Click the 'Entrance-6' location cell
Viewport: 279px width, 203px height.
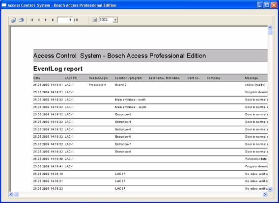[123, 137]
